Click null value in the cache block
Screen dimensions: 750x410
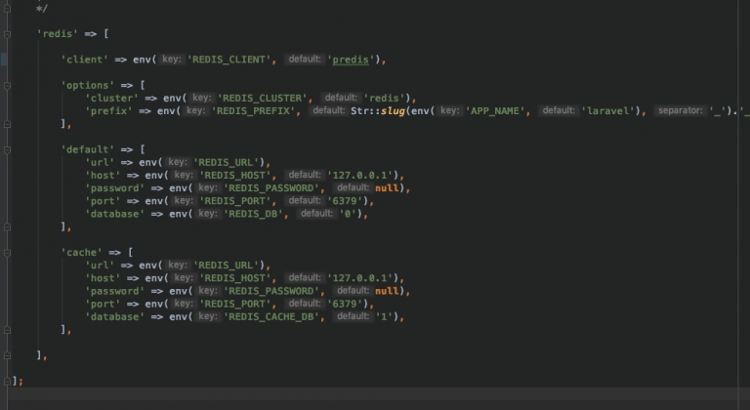(x=387, y=291)
